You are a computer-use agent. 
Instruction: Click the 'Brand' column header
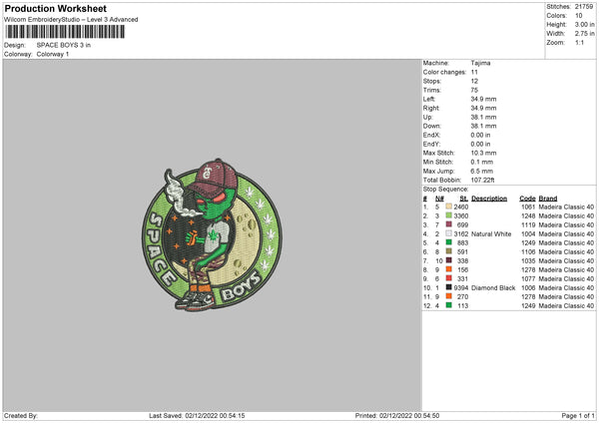548,199
